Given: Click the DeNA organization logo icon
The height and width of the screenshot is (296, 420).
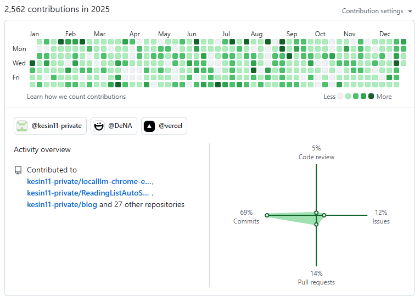Looking at the screenshot, I should (99, 126).
